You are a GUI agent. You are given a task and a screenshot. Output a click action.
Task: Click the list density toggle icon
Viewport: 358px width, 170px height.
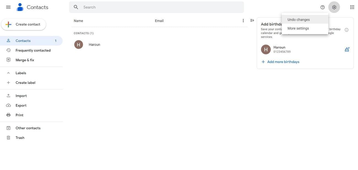(252, 21)
